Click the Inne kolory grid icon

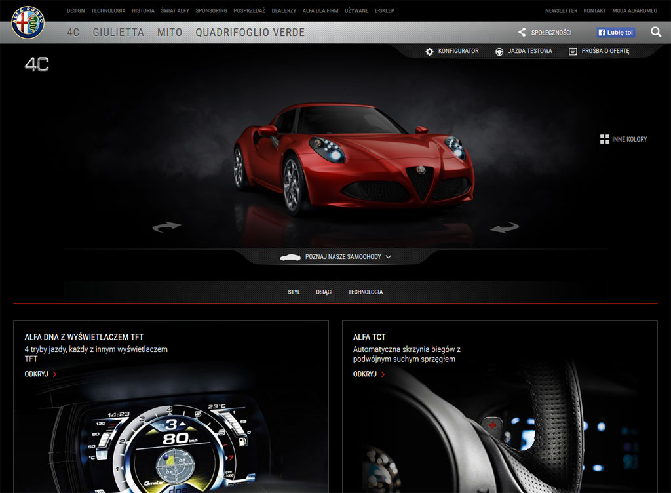click(x=605, y=139)
